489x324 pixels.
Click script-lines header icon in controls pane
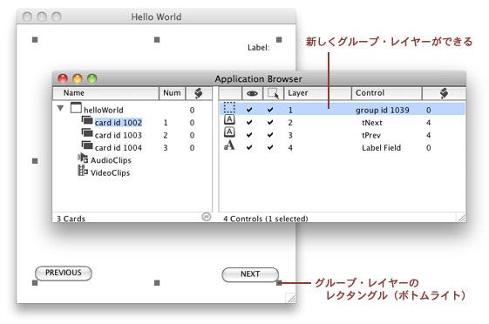[x=444, y=93]
